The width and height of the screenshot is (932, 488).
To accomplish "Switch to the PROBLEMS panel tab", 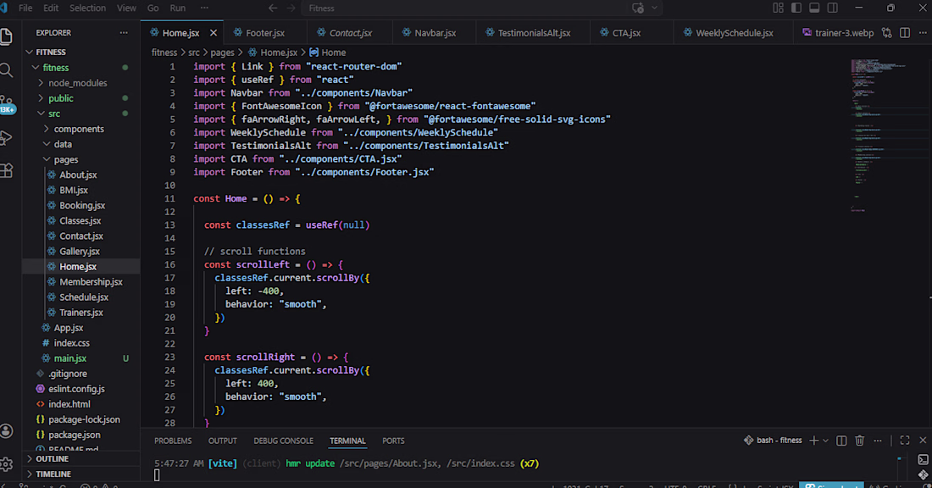I will tap(173, 441).
